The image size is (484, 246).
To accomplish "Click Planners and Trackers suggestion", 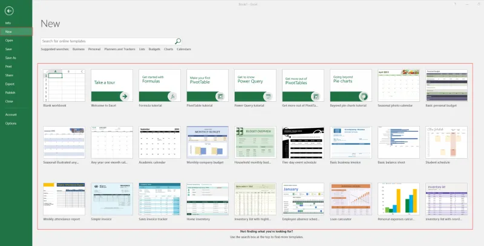I will [120, 48].
